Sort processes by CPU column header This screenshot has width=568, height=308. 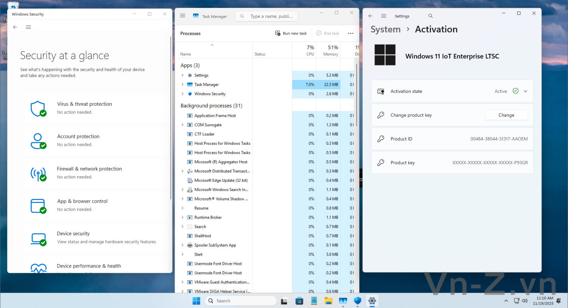pyautogui.click(x=310, y=50)
